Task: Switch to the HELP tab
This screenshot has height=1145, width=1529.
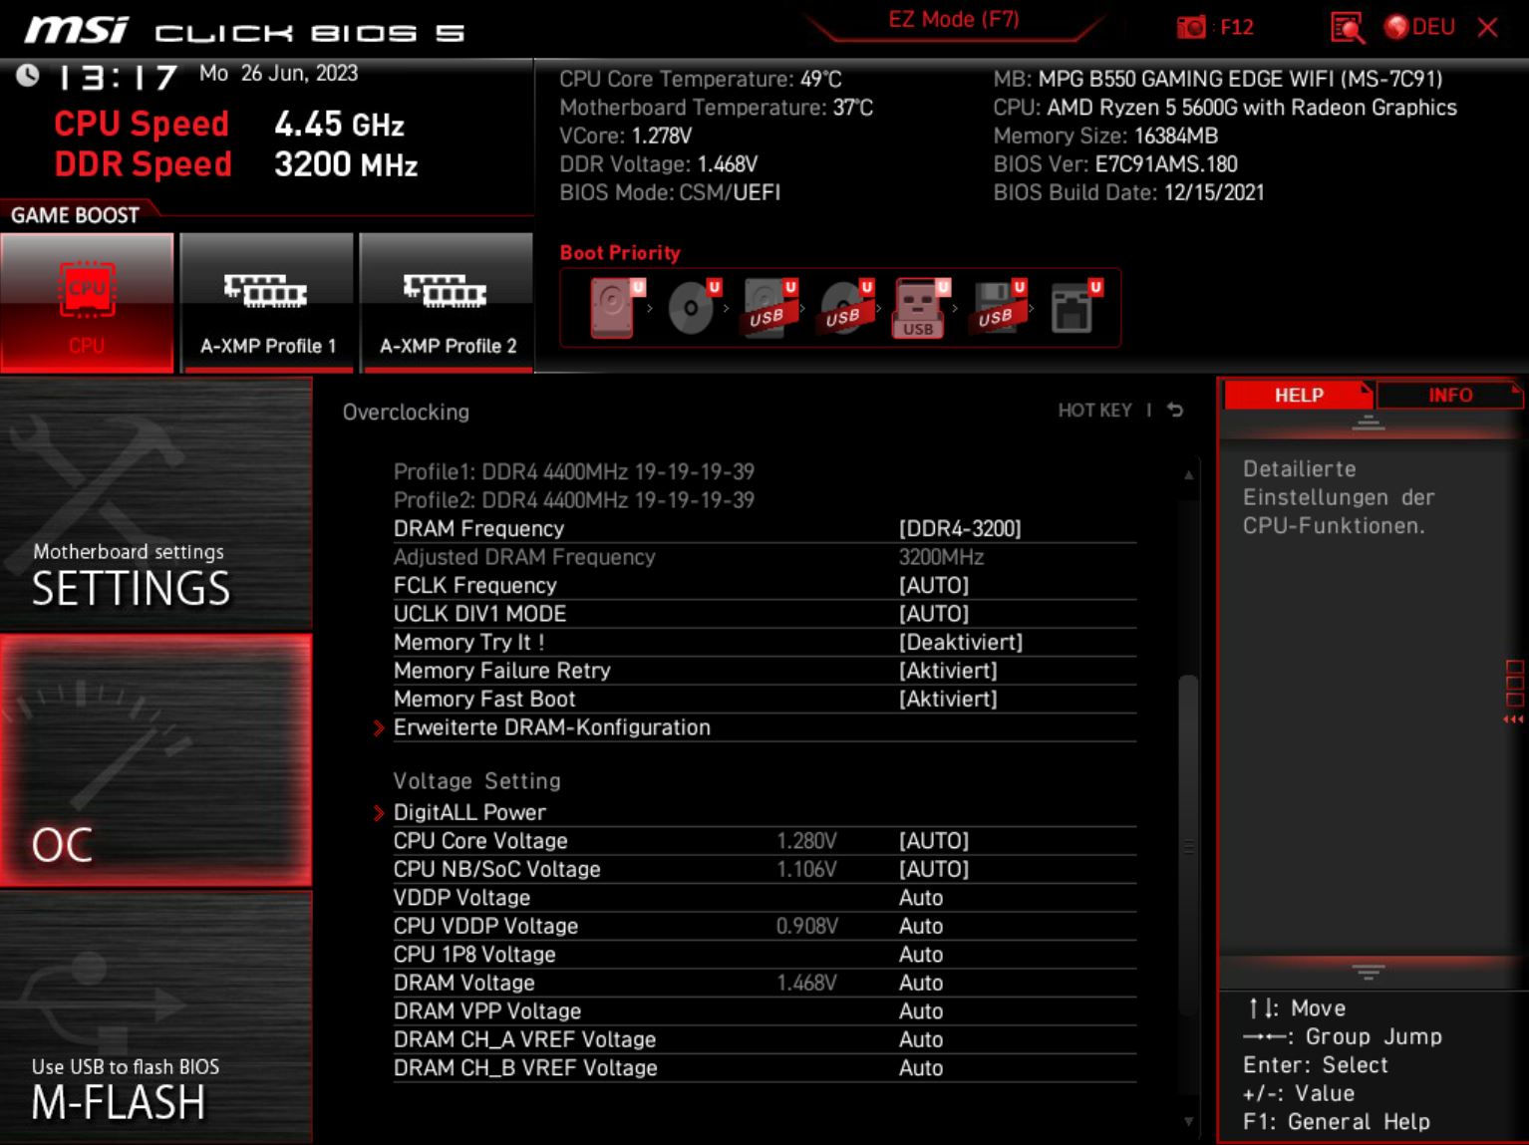Action: coord(1299,395)
